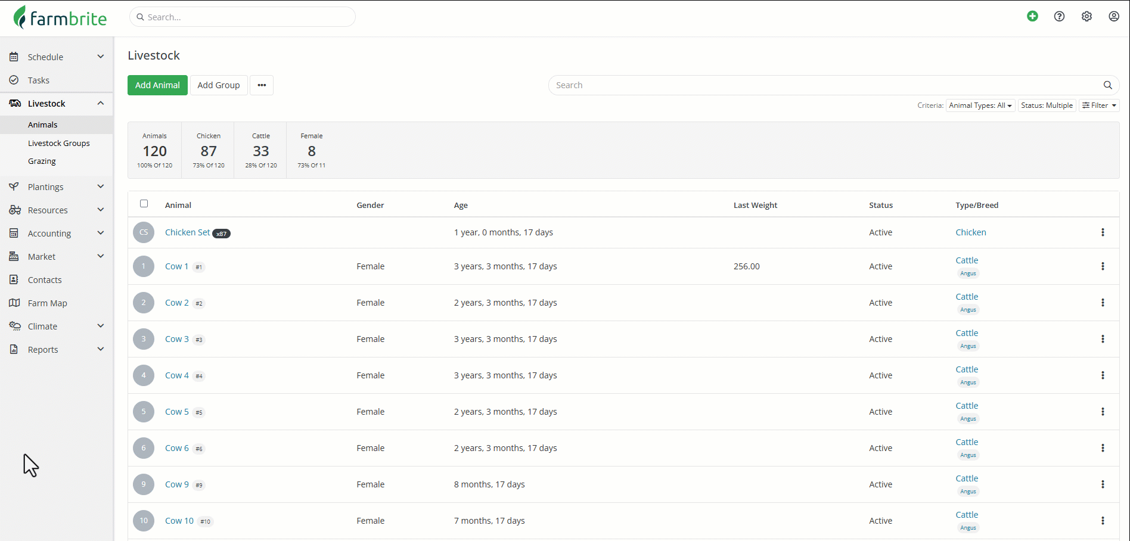
Task: Click the Angus breed tag in Cow 5 row
Action: click(968, 419)
